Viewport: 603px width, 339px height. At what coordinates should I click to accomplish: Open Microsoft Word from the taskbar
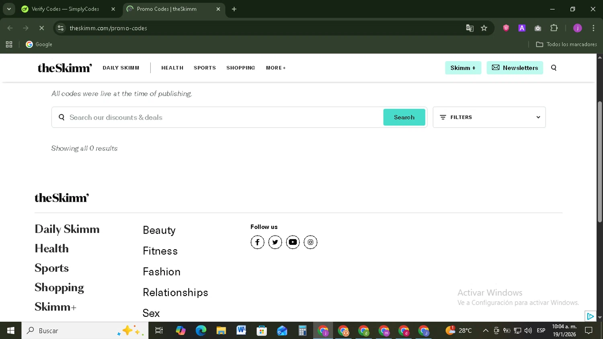pos(241,331)
